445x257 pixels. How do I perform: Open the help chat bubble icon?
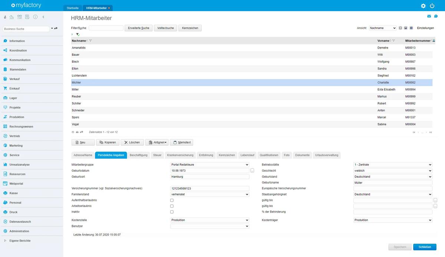[436, 16]
